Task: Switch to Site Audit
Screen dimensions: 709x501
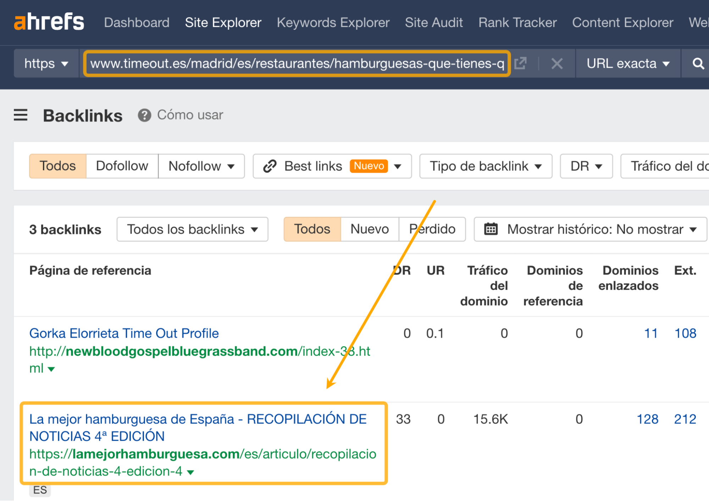Action: point(433,22)
